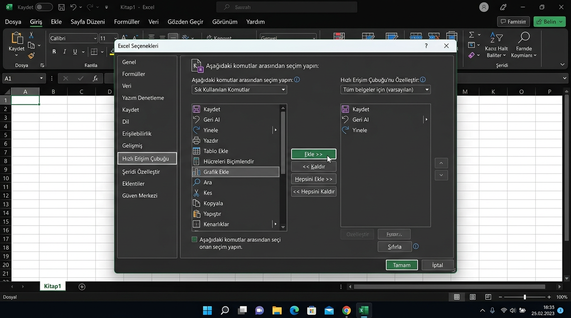Click the Italic formatting icon
Screen dimensions: 571x318
pos(64,52)
